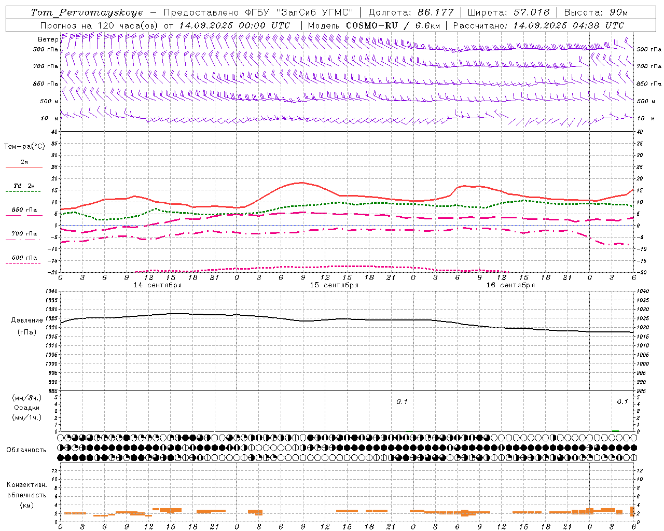This screenshot has height=531, width=664.
Task: Click 1040 on the left pressure axis
Action: click(50, 291)
